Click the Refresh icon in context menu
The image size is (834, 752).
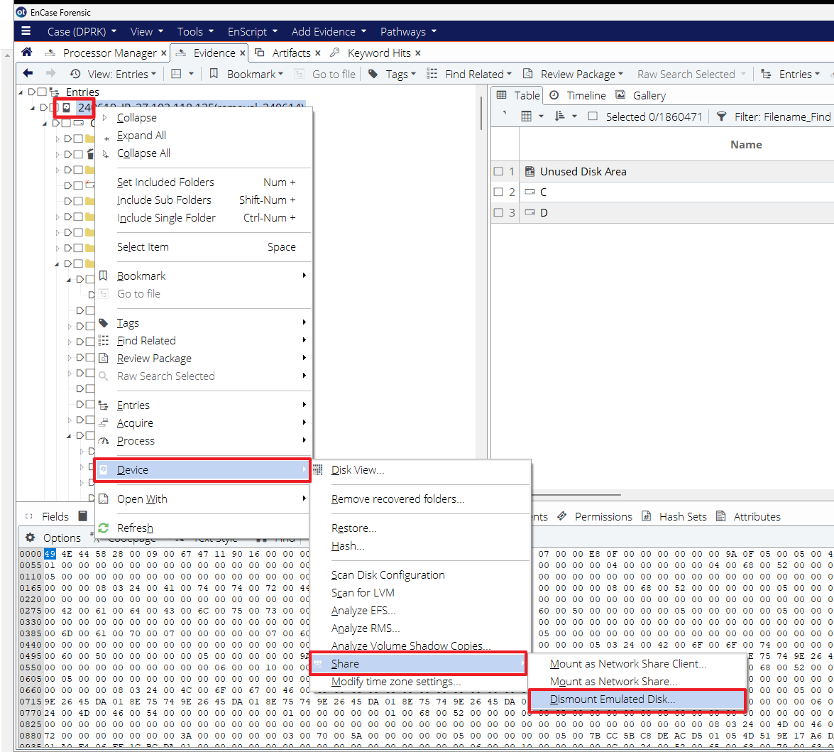[103, 528]
